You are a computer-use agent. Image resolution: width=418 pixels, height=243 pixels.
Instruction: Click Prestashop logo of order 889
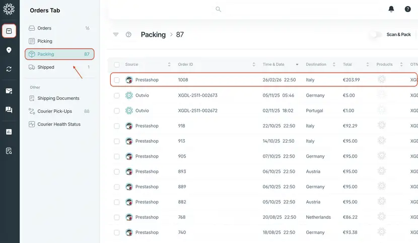click(x=129, y=187)
